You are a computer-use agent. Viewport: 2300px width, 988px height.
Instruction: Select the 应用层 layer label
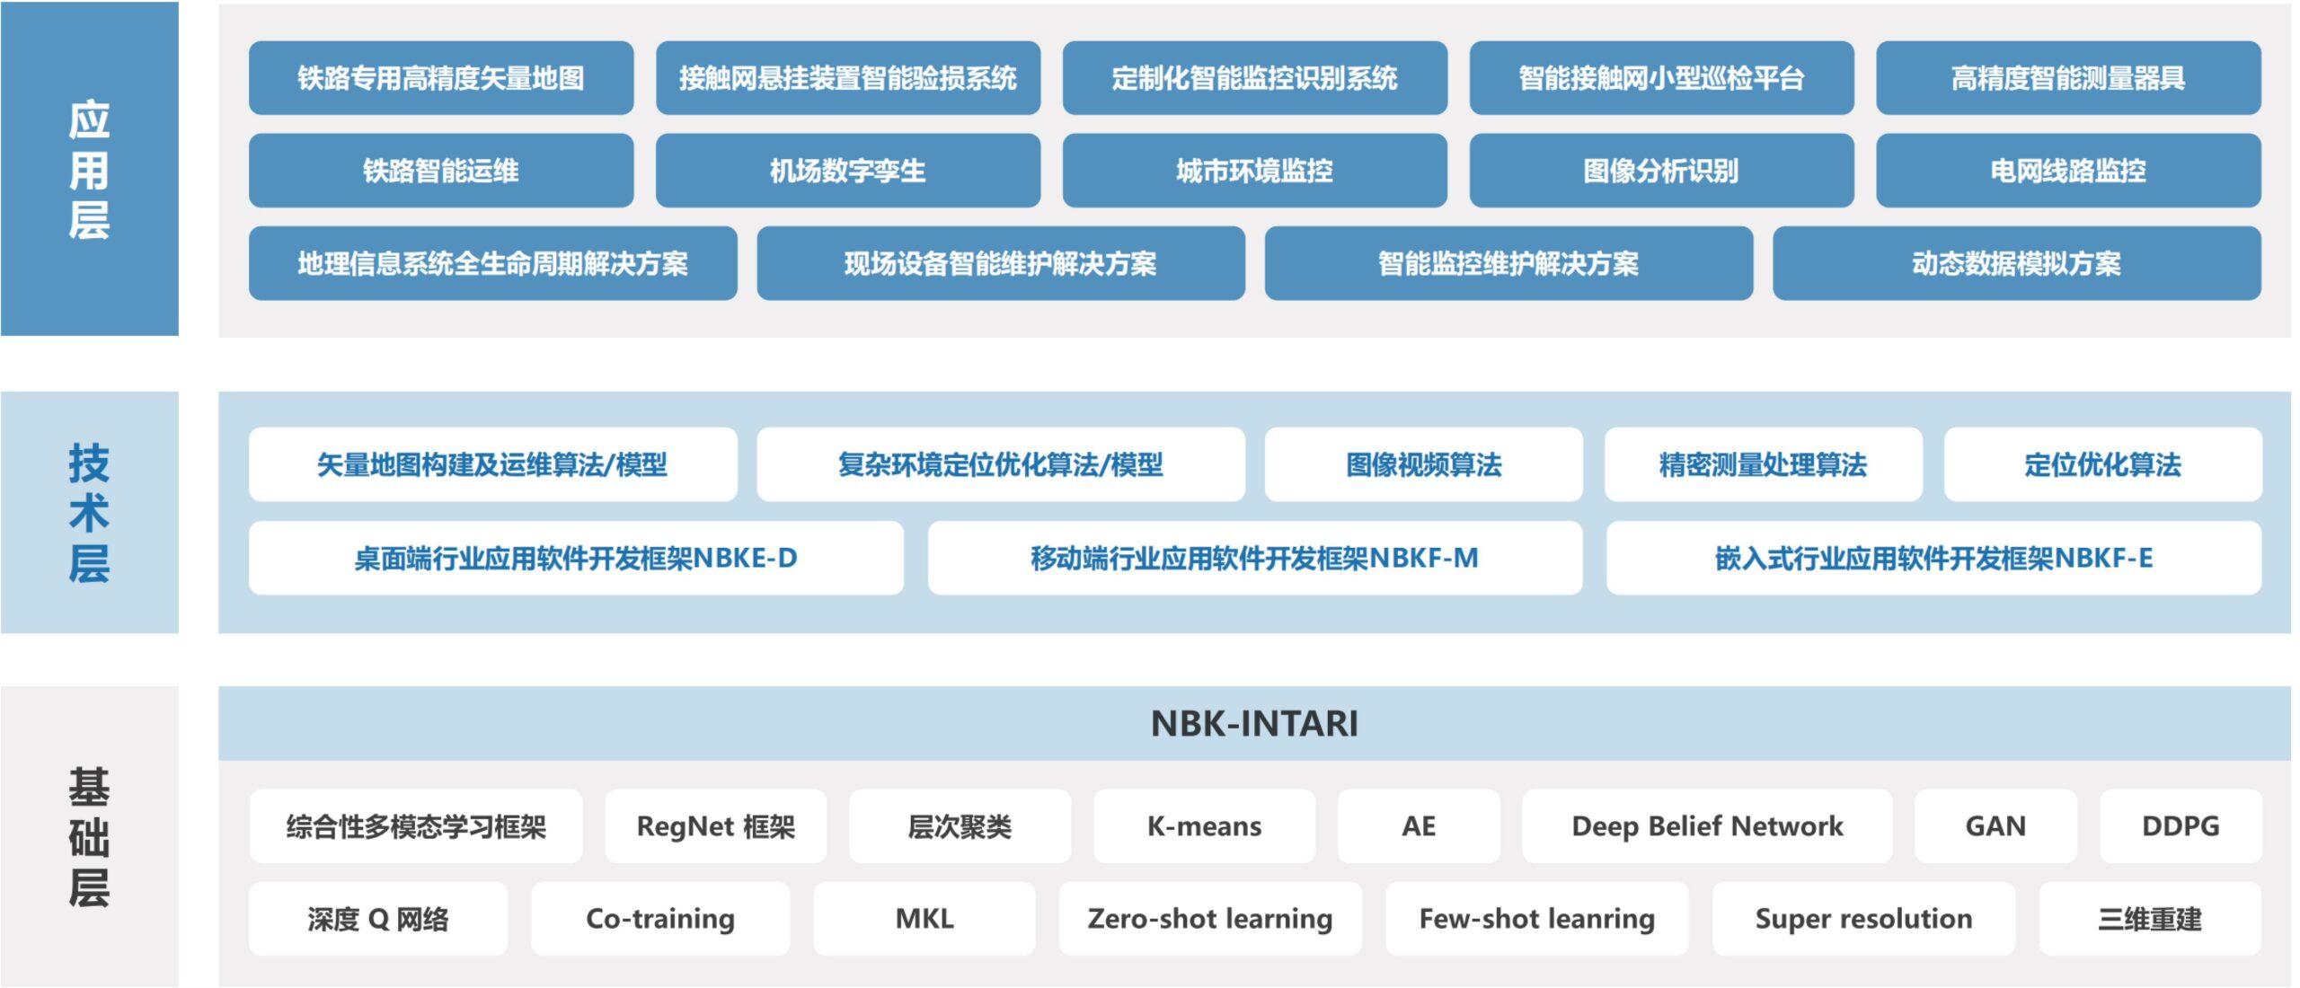pyautogui.click(x=89, y=169)
